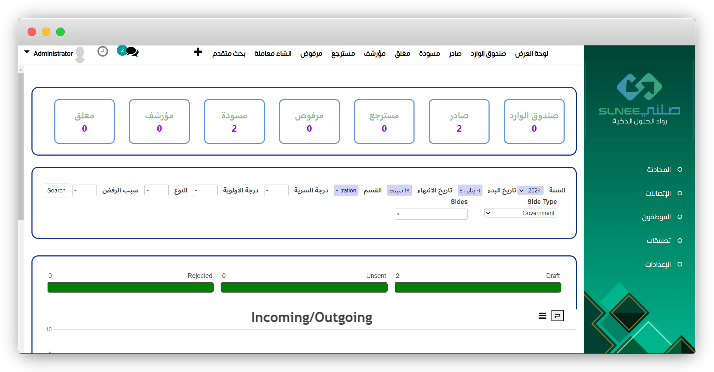This screenshot has width=714, height=372.
Task: Select the الموظفون sidebar item
Action: [x=656, y=217]
